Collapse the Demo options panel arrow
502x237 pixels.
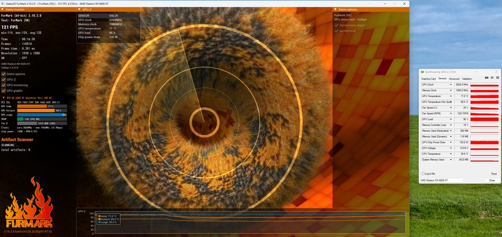click(x=336, y=9)
